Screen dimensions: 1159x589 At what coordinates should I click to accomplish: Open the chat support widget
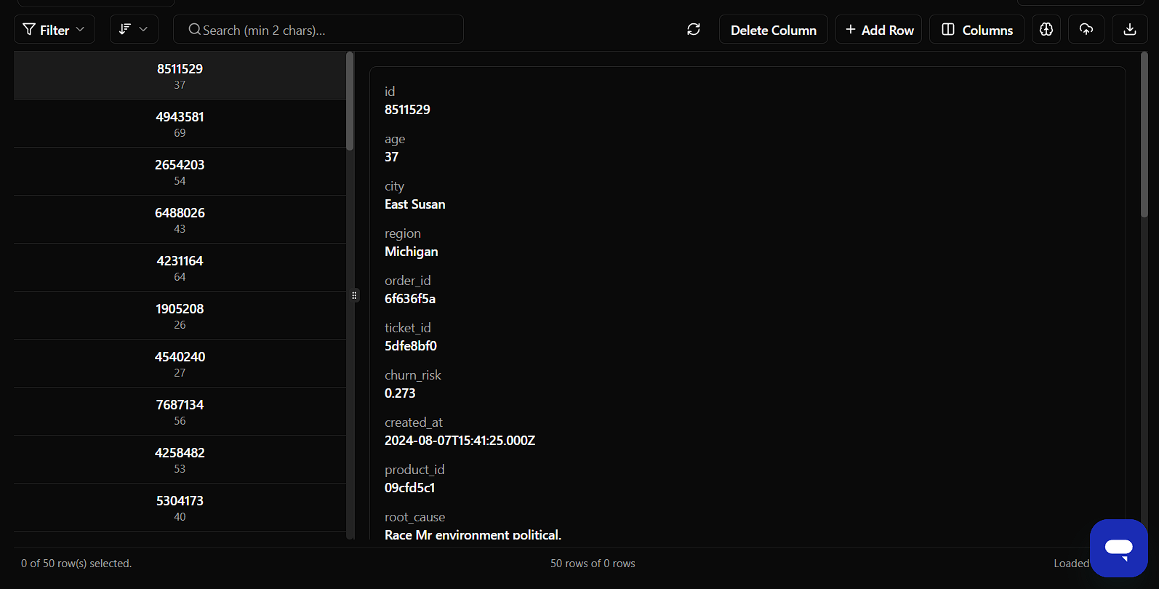click(x=1118, y=548)
